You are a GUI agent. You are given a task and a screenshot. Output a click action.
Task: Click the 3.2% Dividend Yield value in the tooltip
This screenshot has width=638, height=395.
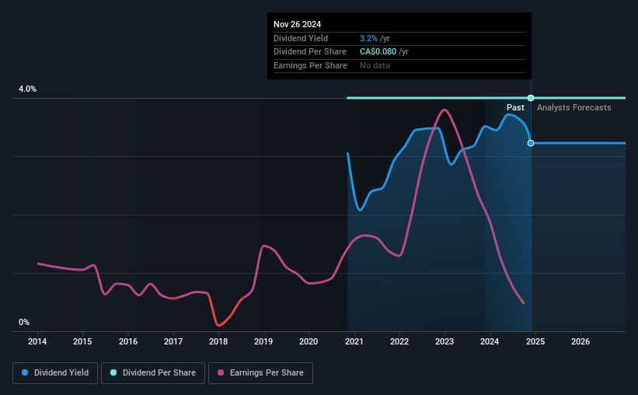[x=368, y=38]
